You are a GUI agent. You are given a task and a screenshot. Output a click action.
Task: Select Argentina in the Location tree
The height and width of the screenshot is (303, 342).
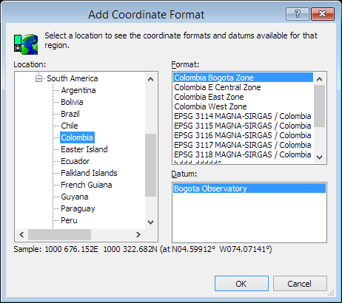tap(78, 90)
